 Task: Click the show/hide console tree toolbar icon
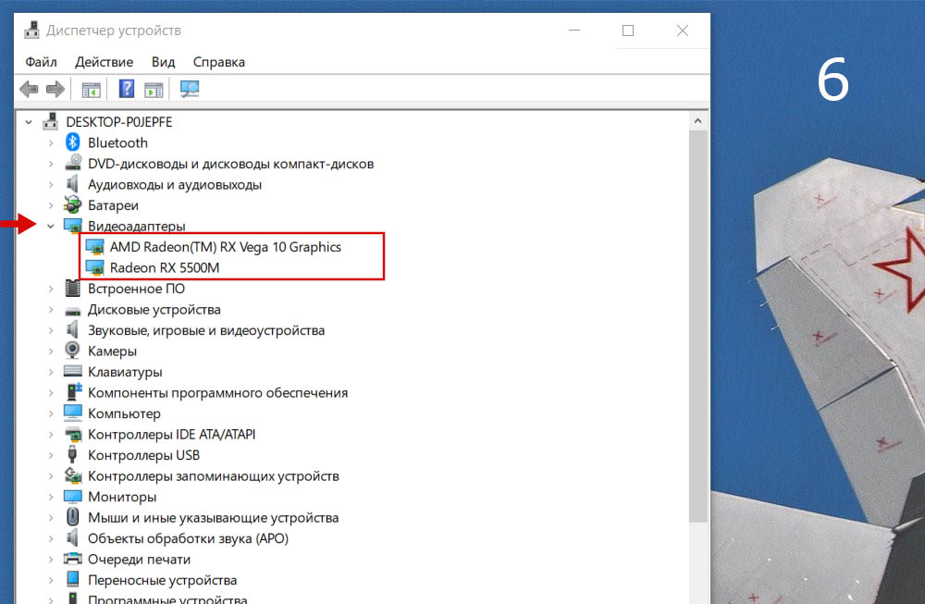pyautogui.click(x=91, y=90)
